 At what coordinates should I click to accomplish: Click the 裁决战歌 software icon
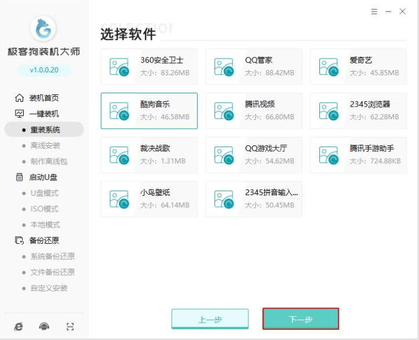tap(119, 155)
